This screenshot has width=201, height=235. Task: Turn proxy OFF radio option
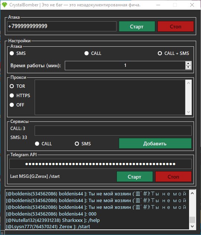pos(12,105)
